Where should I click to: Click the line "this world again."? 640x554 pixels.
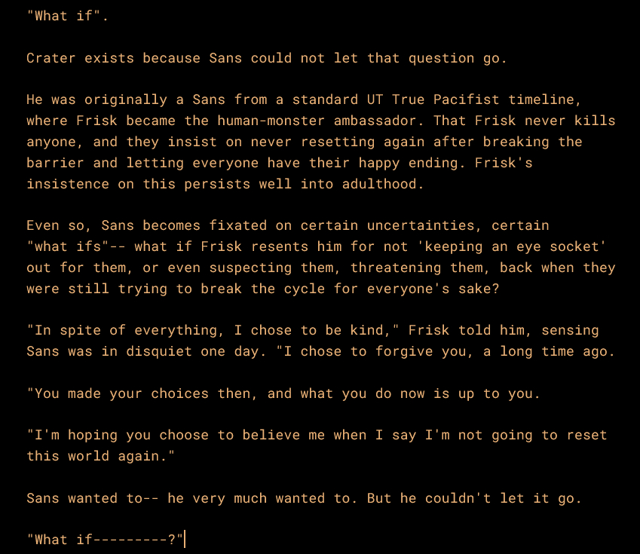pos(100,456)
